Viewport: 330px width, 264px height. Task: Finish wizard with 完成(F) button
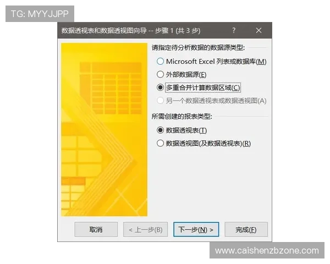coord(246,229)
